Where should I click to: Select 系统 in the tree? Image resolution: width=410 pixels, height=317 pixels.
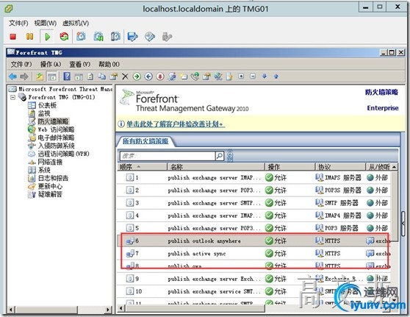44,170
